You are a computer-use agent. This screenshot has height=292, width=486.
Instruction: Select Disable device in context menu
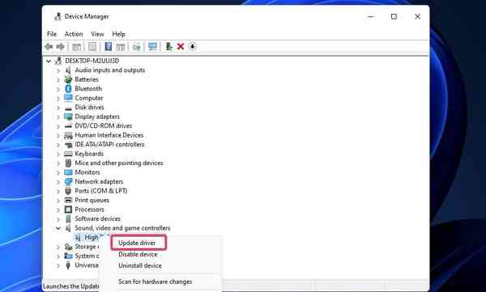pos(138,255)
